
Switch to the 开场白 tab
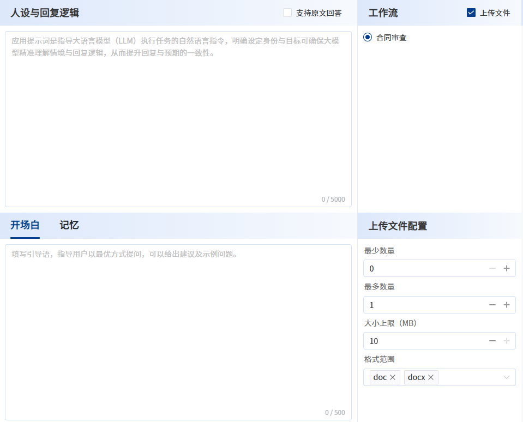pos(25,225)
